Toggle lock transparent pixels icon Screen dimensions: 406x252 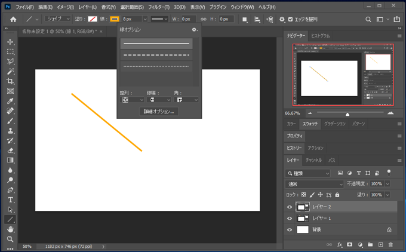click(303, 195)
